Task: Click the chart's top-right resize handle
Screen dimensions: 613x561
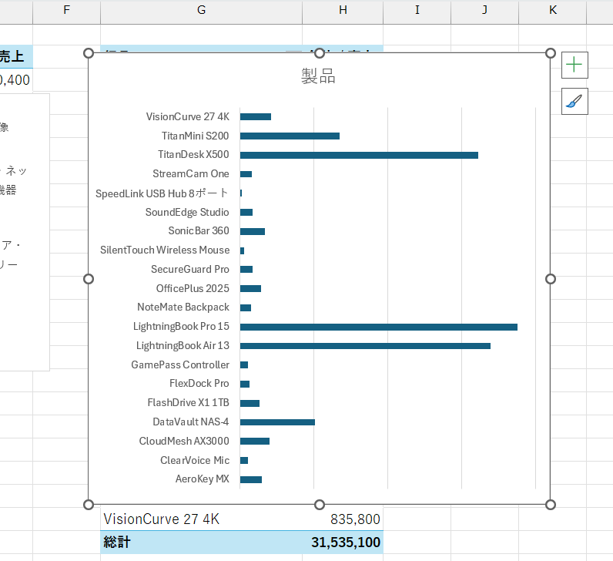Action: 551,53
